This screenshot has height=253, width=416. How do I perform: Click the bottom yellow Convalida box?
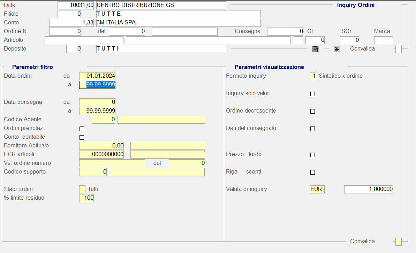[398, 242]
